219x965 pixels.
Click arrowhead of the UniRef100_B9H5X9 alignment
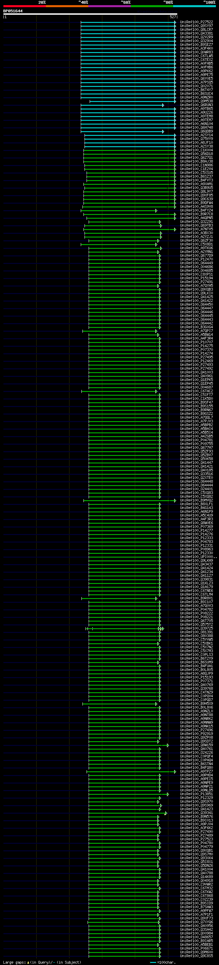[156, 704]
